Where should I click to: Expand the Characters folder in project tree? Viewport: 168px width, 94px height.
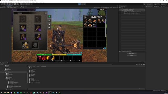pyautogui.click(x=6, y=75)
